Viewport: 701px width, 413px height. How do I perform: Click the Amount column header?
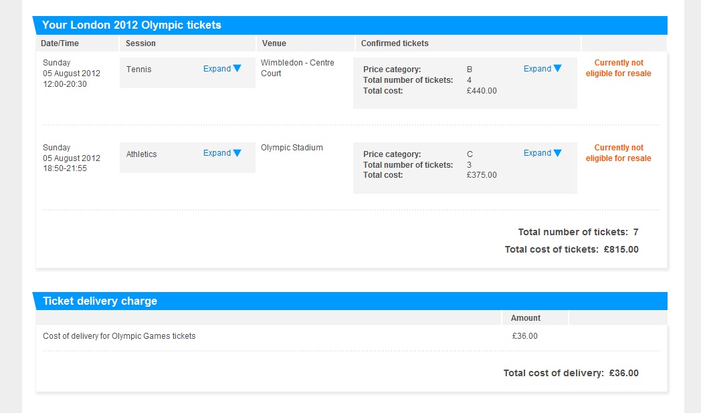[x=526, y=318]
